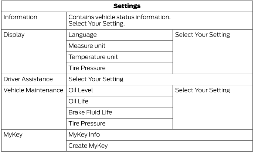255x153 pixels.
Task: Select Tire Pressure under Display
Action: point(87,68)
